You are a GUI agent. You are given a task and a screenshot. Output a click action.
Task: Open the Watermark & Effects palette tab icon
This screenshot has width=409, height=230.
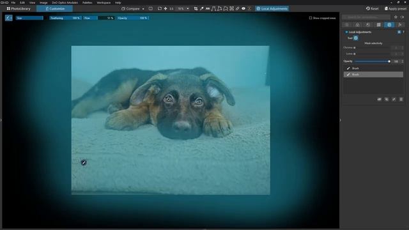click(400, 24)
